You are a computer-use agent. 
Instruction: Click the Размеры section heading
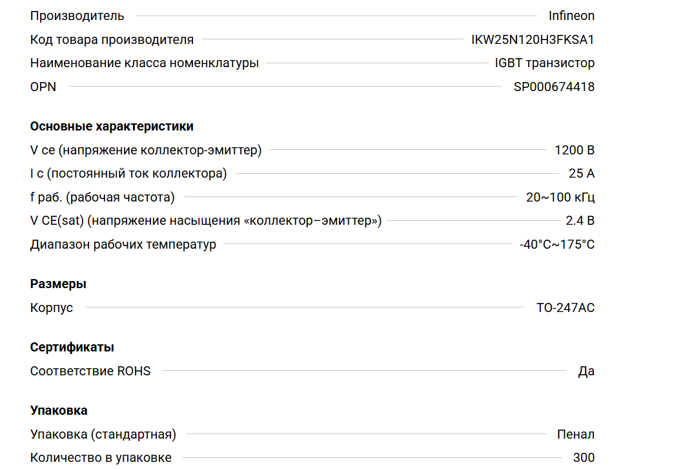(x=58, y=284)
